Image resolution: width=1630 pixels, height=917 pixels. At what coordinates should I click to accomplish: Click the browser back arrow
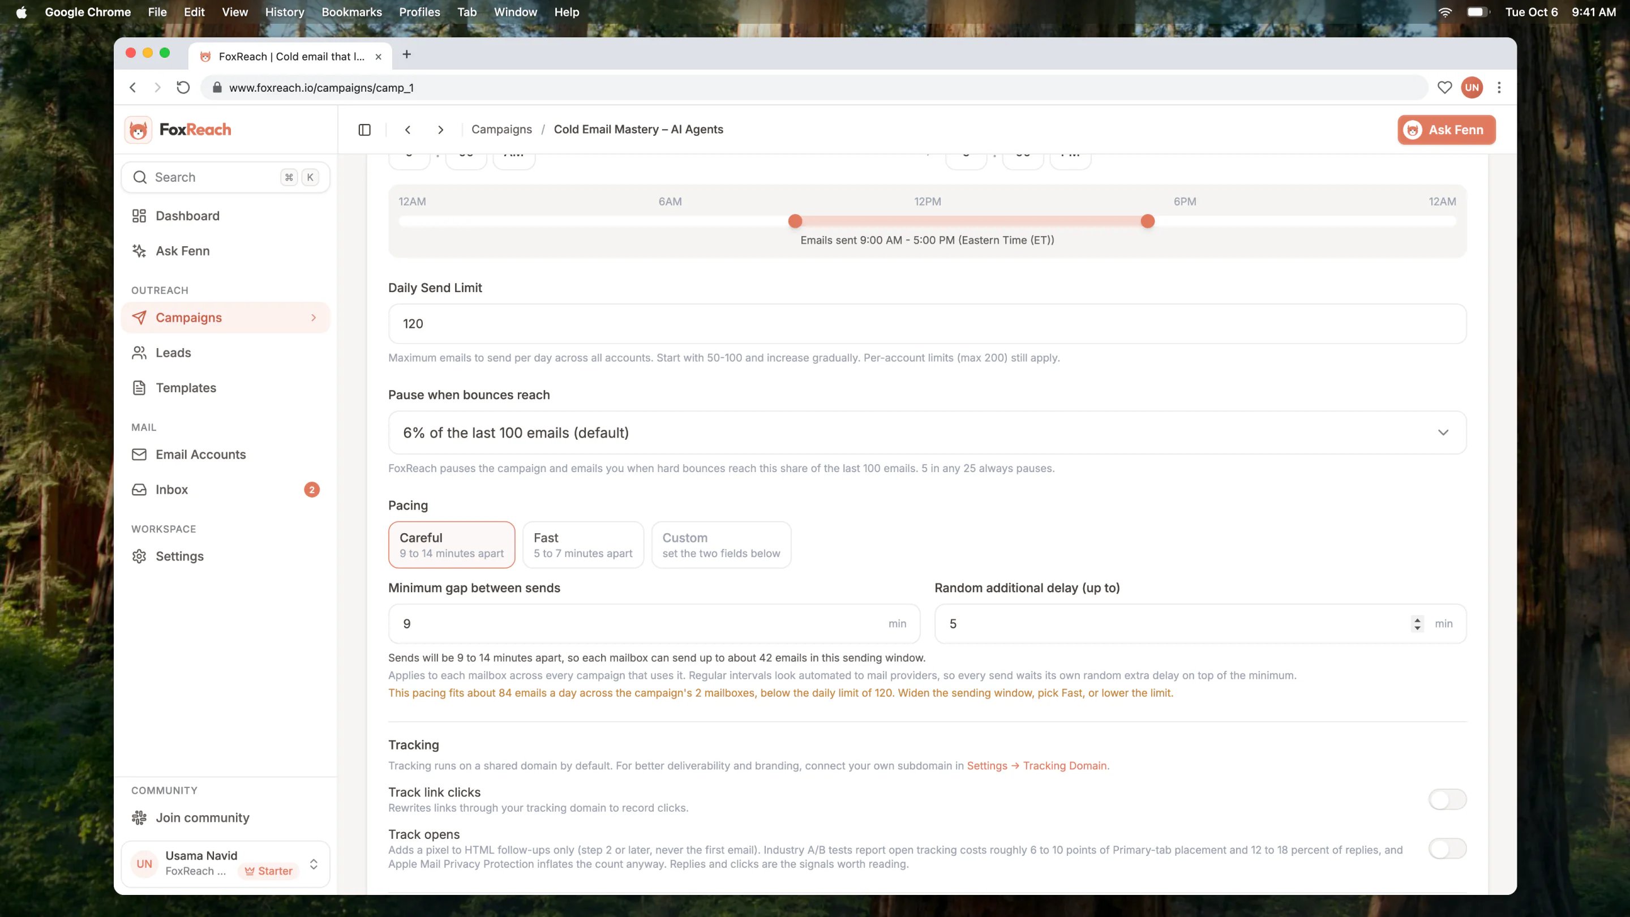(x=133, y=87)
